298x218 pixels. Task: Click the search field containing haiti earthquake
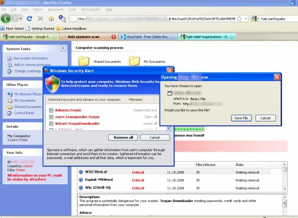(278, 19)
